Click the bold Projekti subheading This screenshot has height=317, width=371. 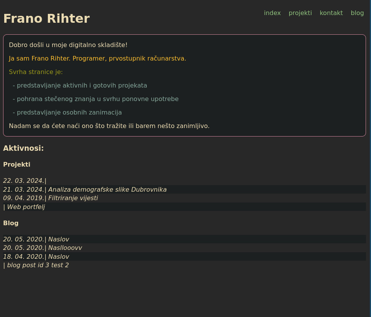pos(17,165)
